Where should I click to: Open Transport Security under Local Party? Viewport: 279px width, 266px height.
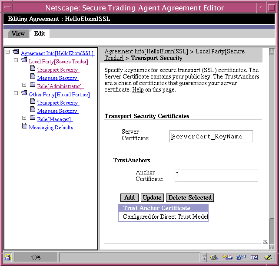pos(58,70)
